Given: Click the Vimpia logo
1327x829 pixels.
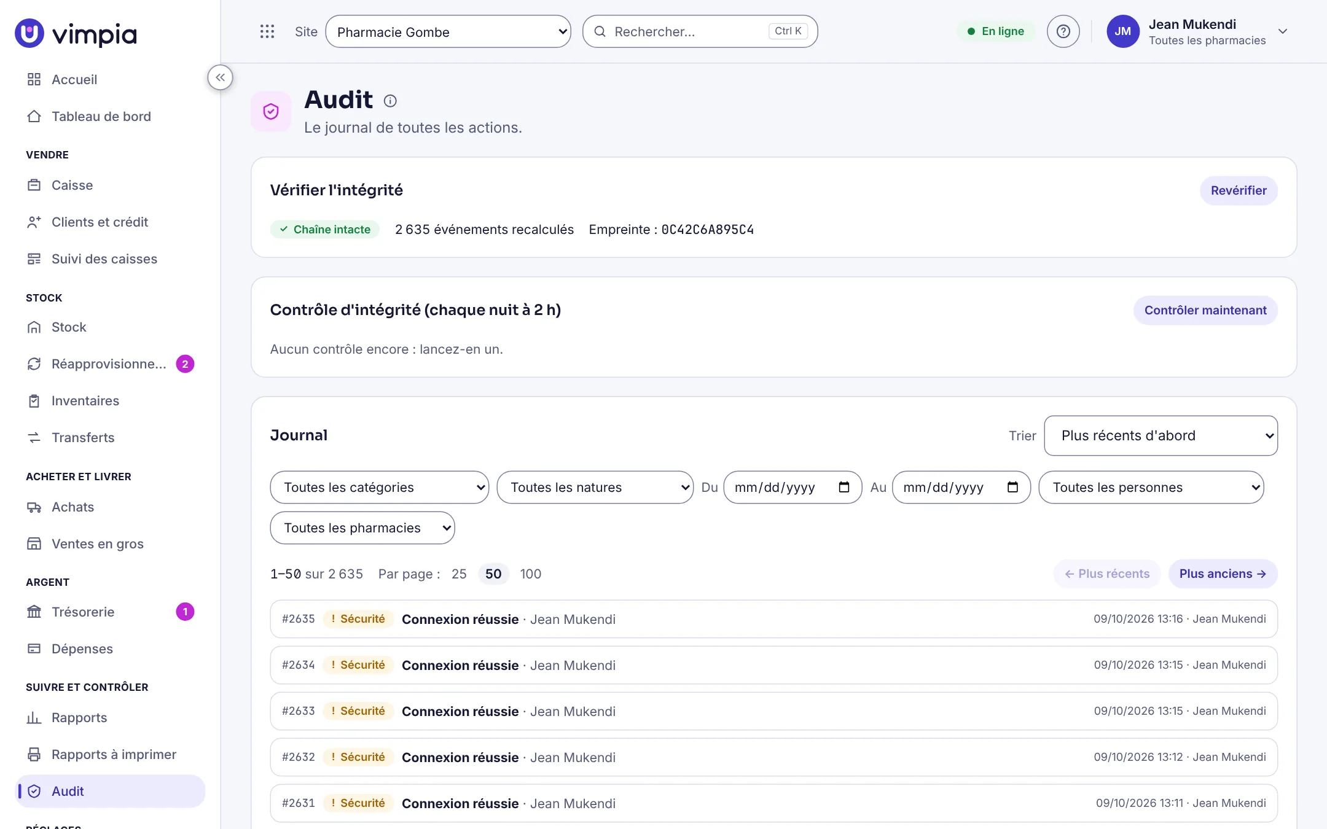Looking at the screenshot, I should (76, 33).
